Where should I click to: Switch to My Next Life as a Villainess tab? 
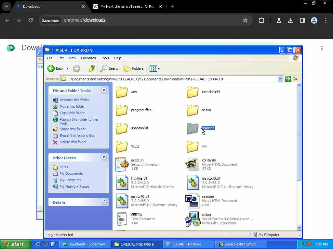pos(127,6)
